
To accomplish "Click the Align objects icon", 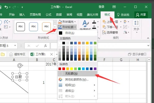I will click(125, 22).
